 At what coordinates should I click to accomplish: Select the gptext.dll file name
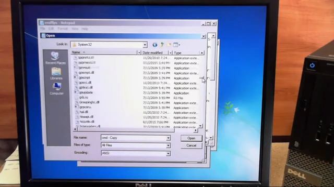point(86,87)
